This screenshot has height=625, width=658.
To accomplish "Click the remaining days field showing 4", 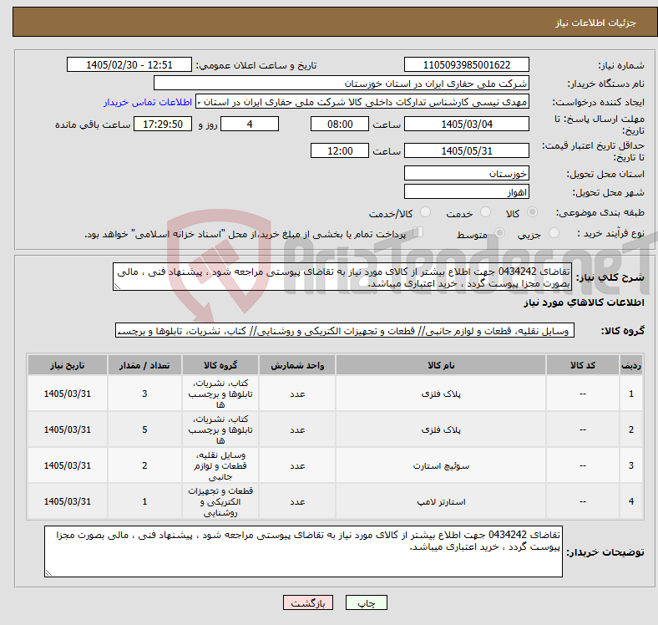I will click(250, 124).
